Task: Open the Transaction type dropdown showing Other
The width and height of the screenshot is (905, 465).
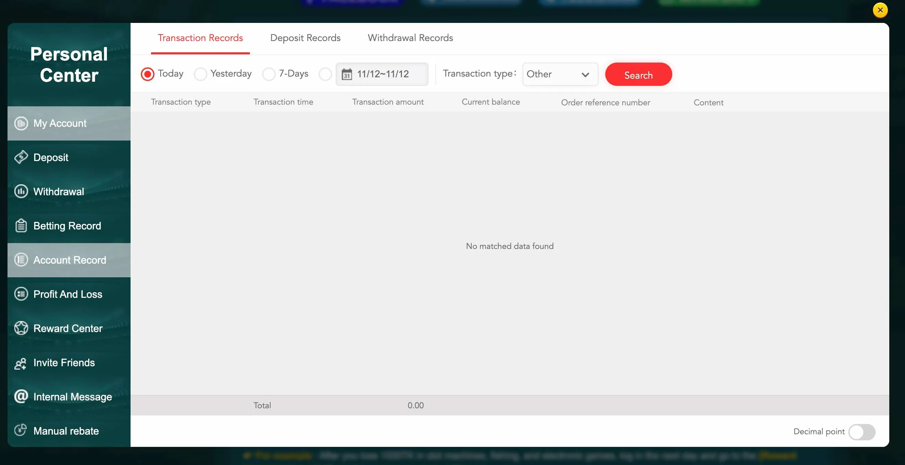Action: point(560,74)
